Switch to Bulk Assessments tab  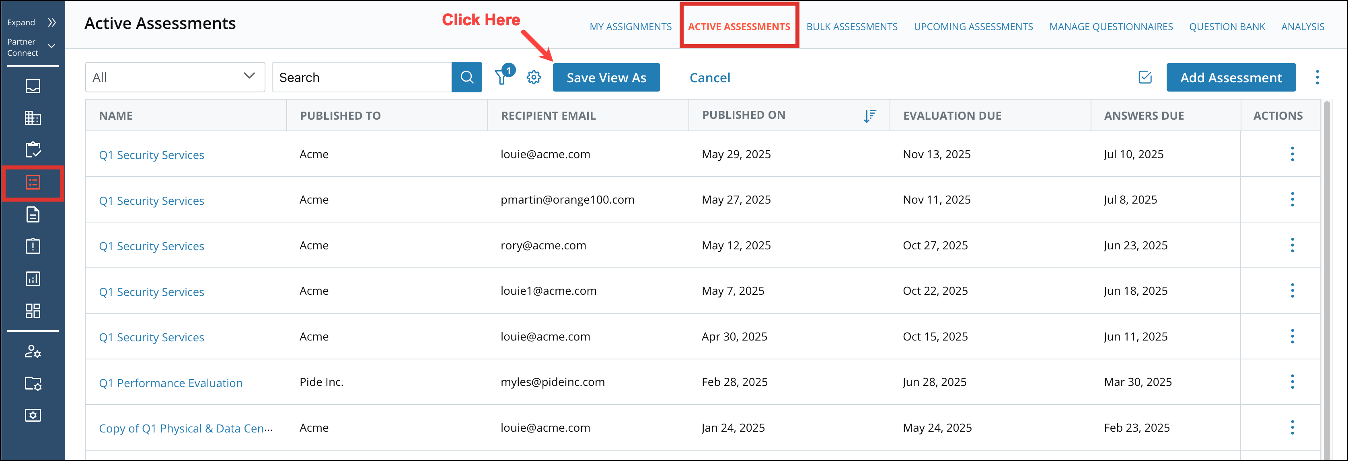(x=851, y=27)
